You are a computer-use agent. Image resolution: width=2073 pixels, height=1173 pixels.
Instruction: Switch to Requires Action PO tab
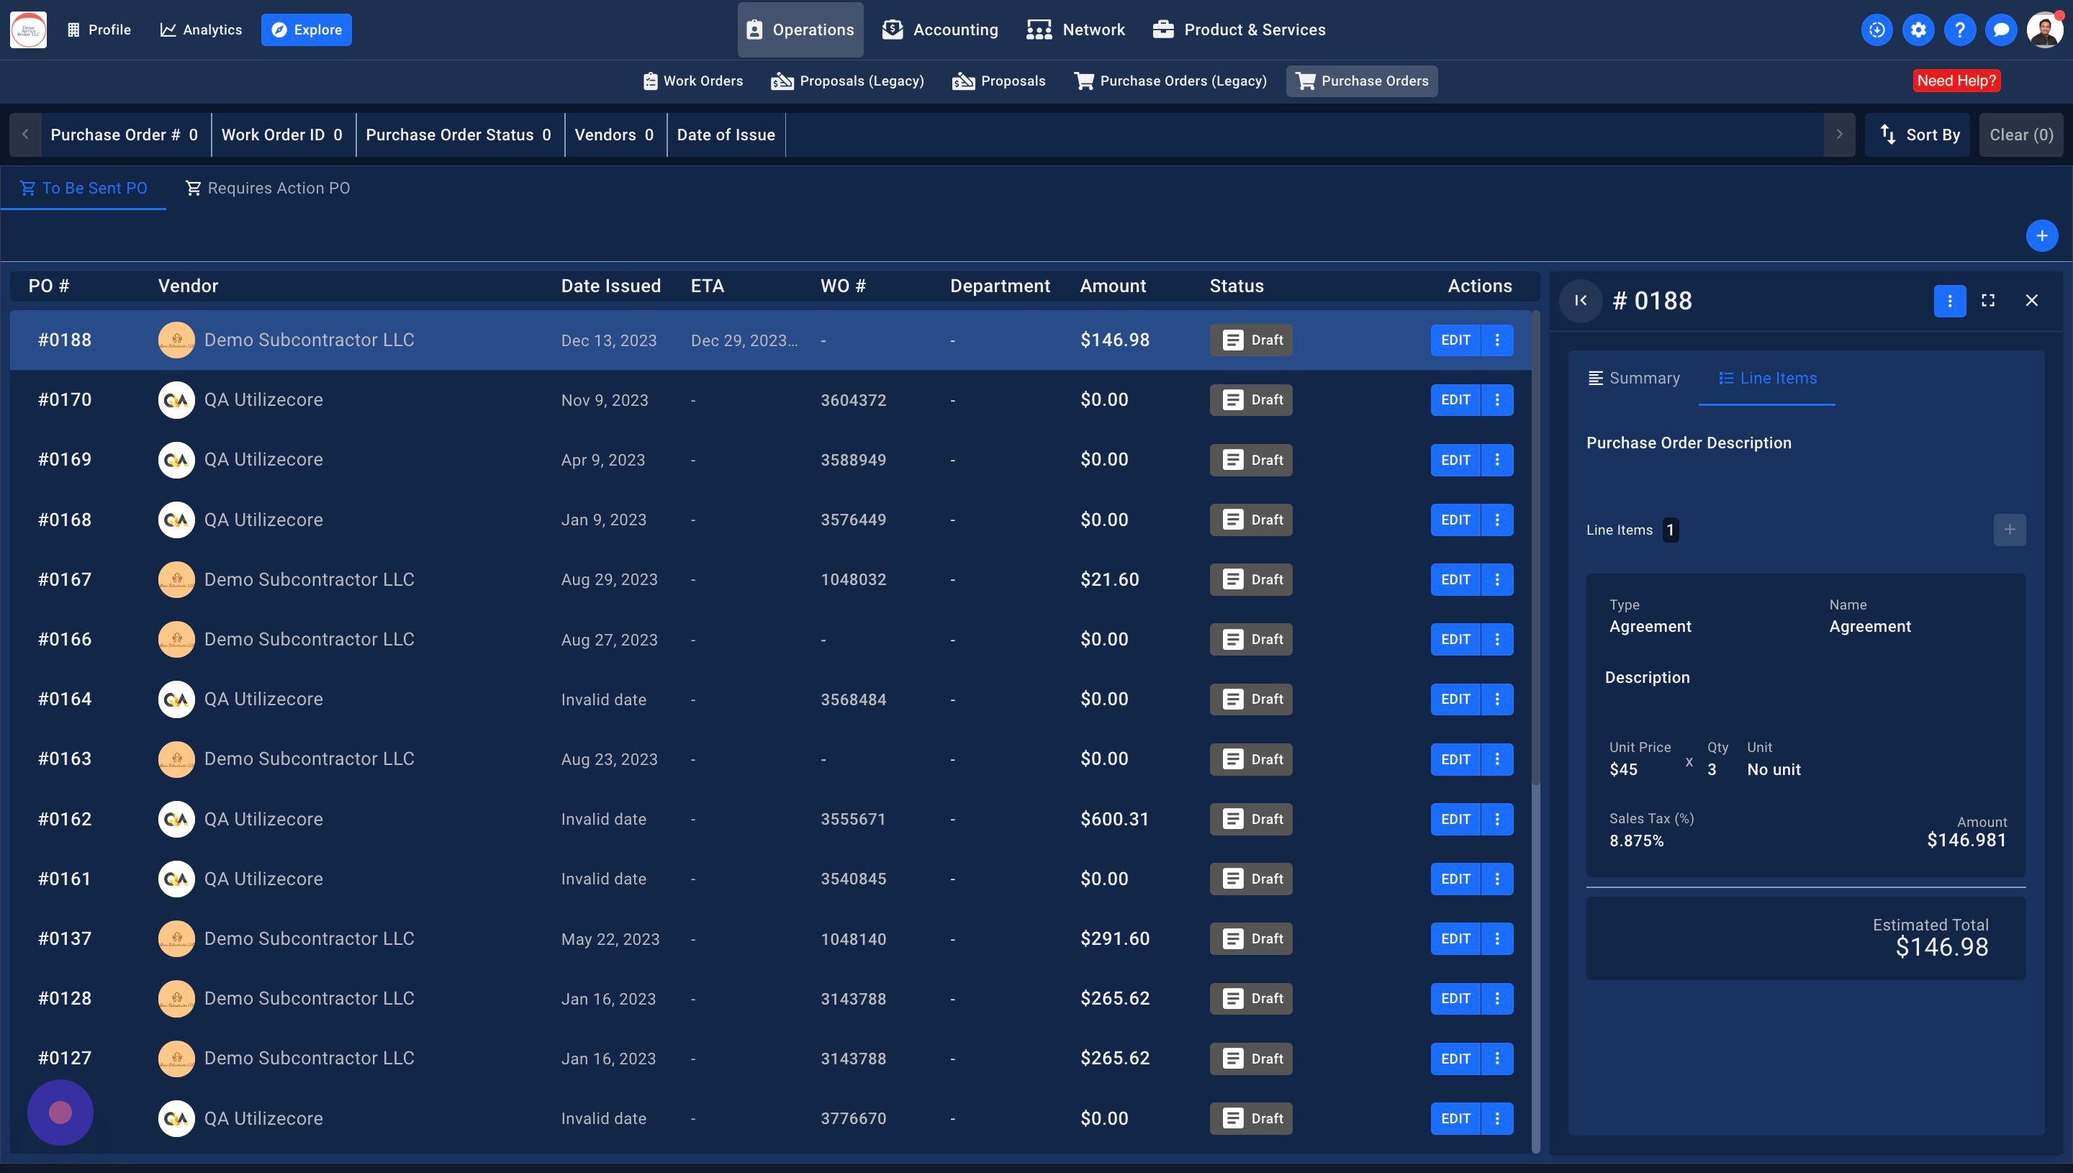tap(268, 188)
